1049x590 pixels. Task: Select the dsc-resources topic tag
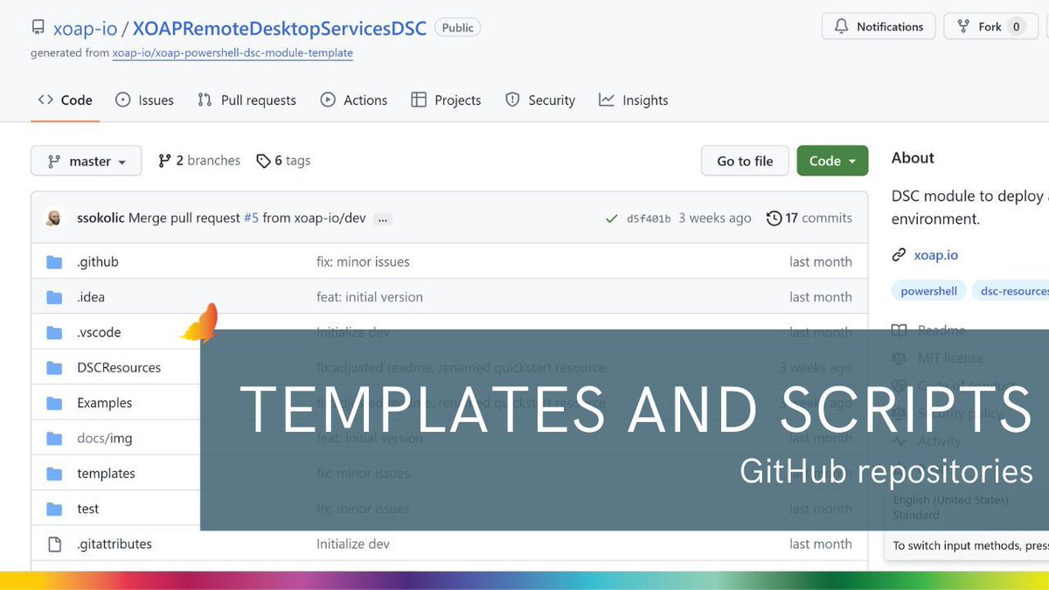pyautogui.click(x=1013, y=291)
